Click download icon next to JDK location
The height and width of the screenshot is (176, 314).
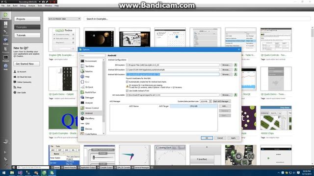coord(235,65)
